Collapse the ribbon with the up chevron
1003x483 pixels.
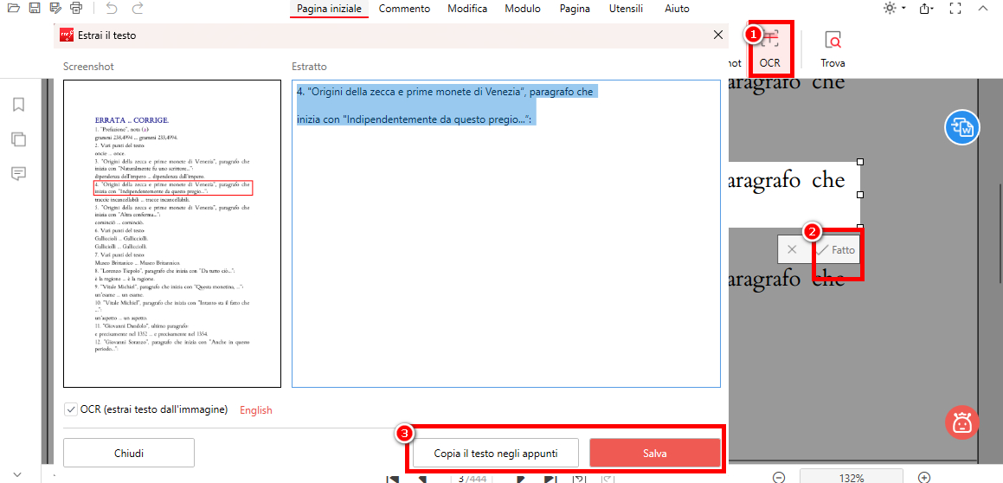tap(984, 9)
